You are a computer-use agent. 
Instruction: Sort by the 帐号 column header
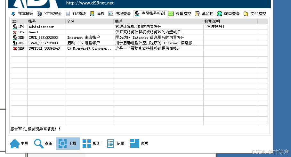pyautogui.click(x=46, y=21)
